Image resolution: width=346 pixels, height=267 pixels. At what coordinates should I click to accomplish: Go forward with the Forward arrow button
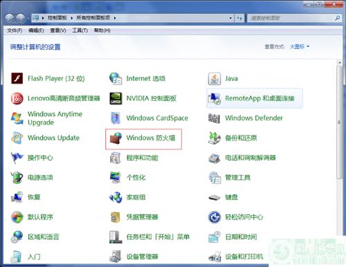tap(21, 18)
